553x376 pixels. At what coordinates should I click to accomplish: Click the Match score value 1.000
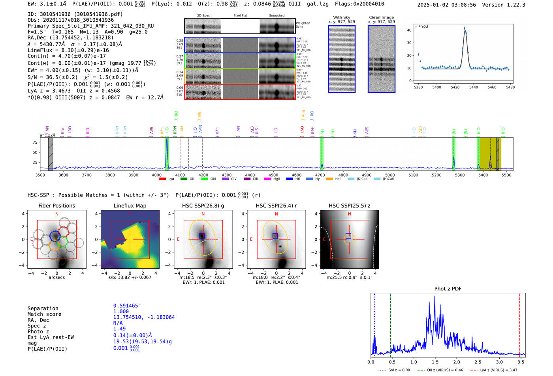pos(121,312)
